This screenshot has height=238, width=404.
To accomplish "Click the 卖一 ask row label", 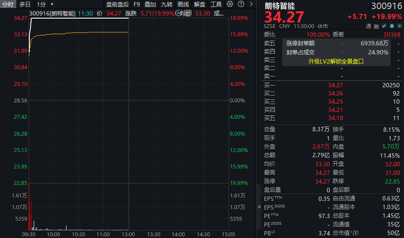I will [270, 76].
